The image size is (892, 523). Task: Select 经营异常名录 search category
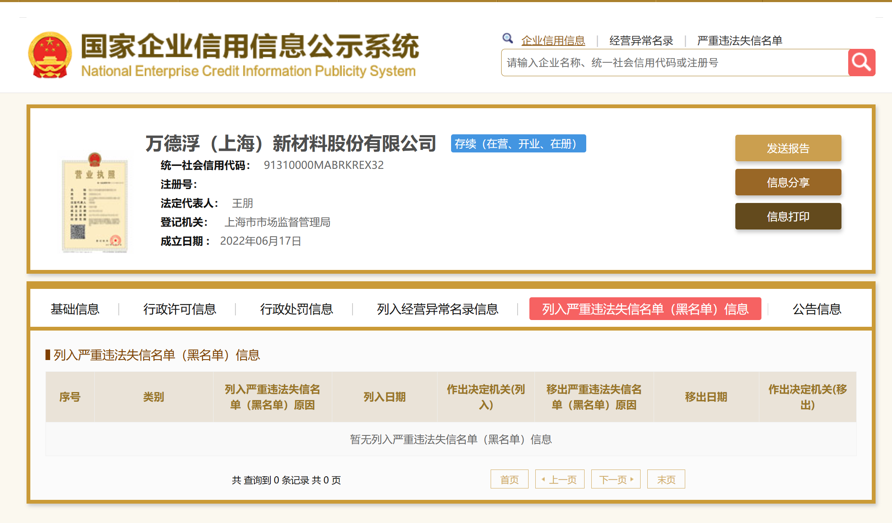tap(641, 41)
